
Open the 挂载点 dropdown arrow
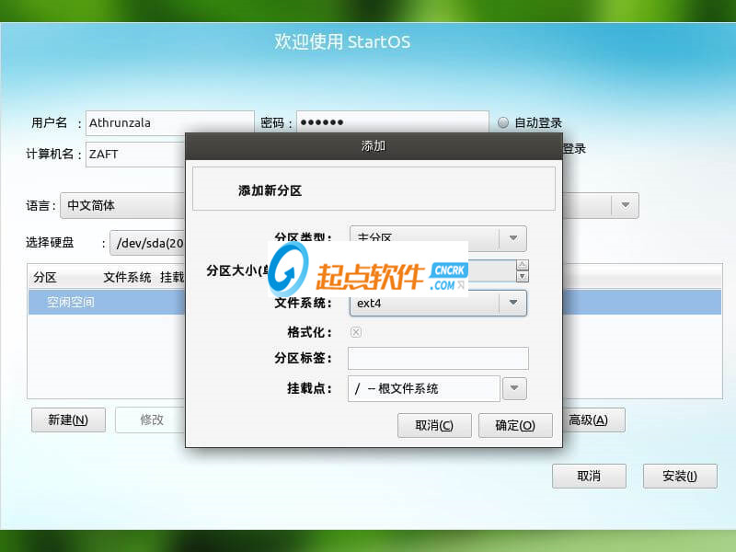(x=514, y=388)
